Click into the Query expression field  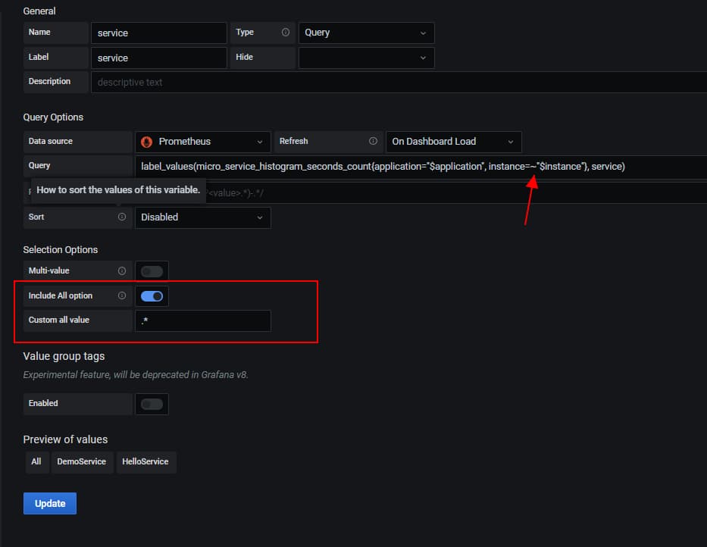[x=417, y=166]
